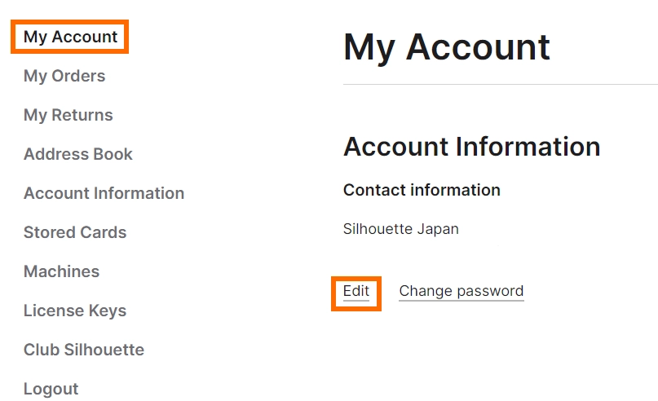Open My Account in the sidebar
Image resolution: width=658 pixels, height=401 pixels.
coord(70,37)
